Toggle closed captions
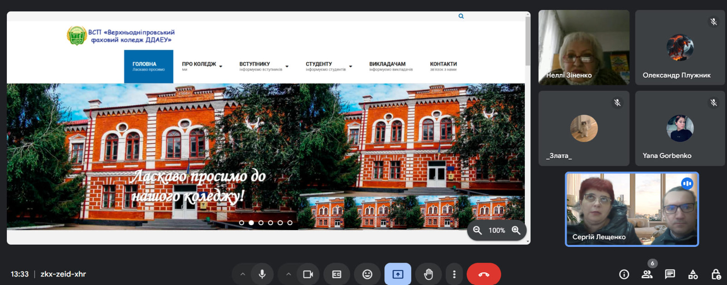Image resolution: width=727 pixels, height=285 pixels. (337, 274)
